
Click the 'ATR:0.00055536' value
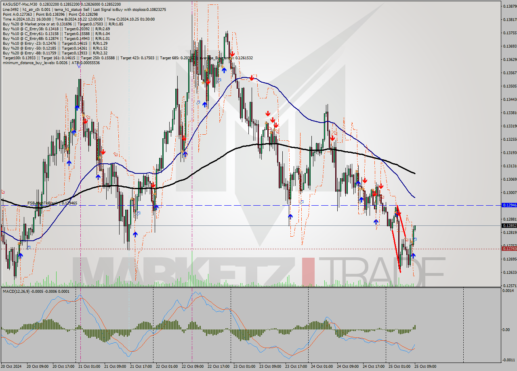pos(86,63)
